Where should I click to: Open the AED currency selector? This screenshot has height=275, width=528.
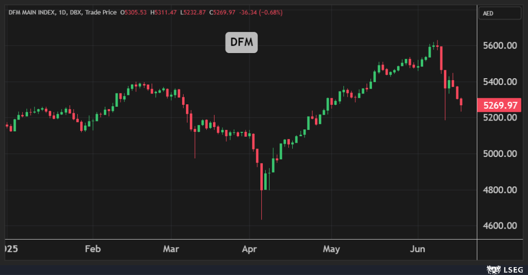[x=500, y=13]
